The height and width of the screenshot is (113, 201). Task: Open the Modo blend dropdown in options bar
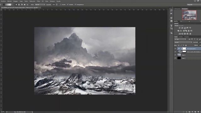tap(40, 5)
